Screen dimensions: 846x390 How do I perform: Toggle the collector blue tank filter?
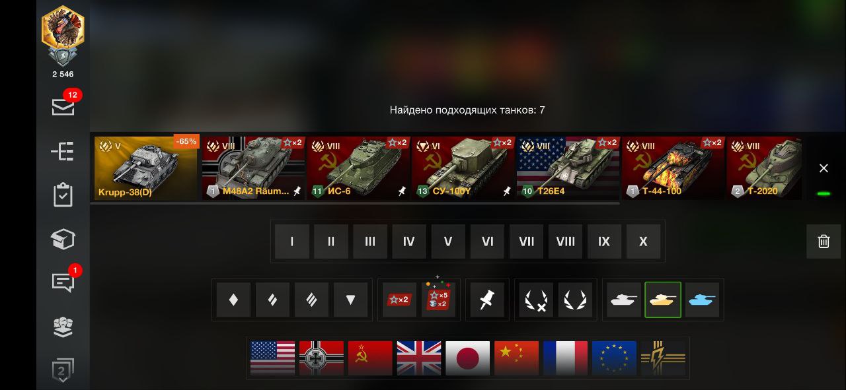click(702, 300)
